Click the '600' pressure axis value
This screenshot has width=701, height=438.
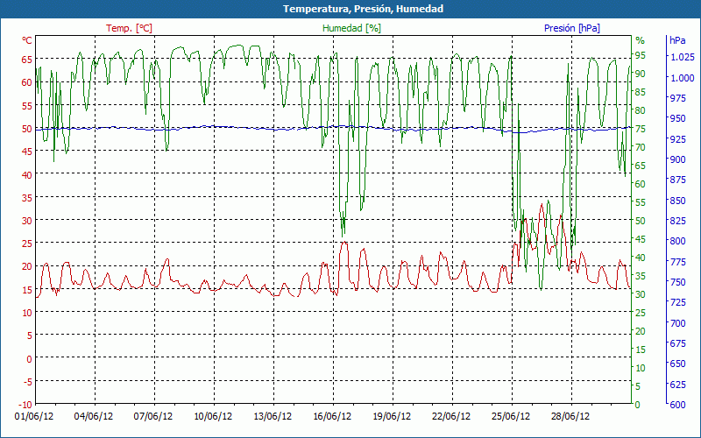click(x=677, y=405)
